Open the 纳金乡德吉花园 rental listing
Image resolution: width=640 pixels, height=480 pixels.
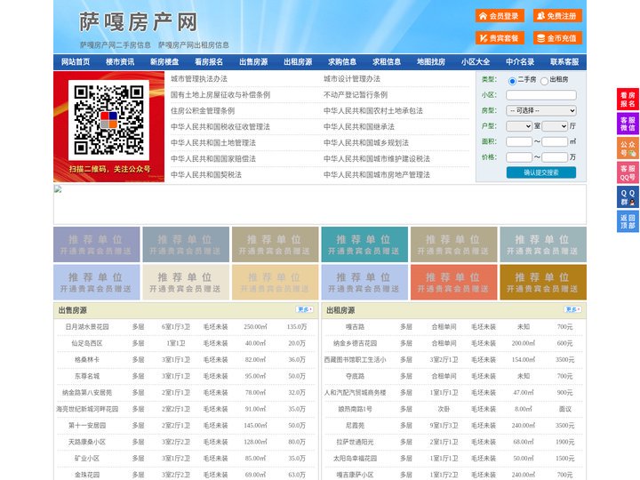[x=355, y=343]
